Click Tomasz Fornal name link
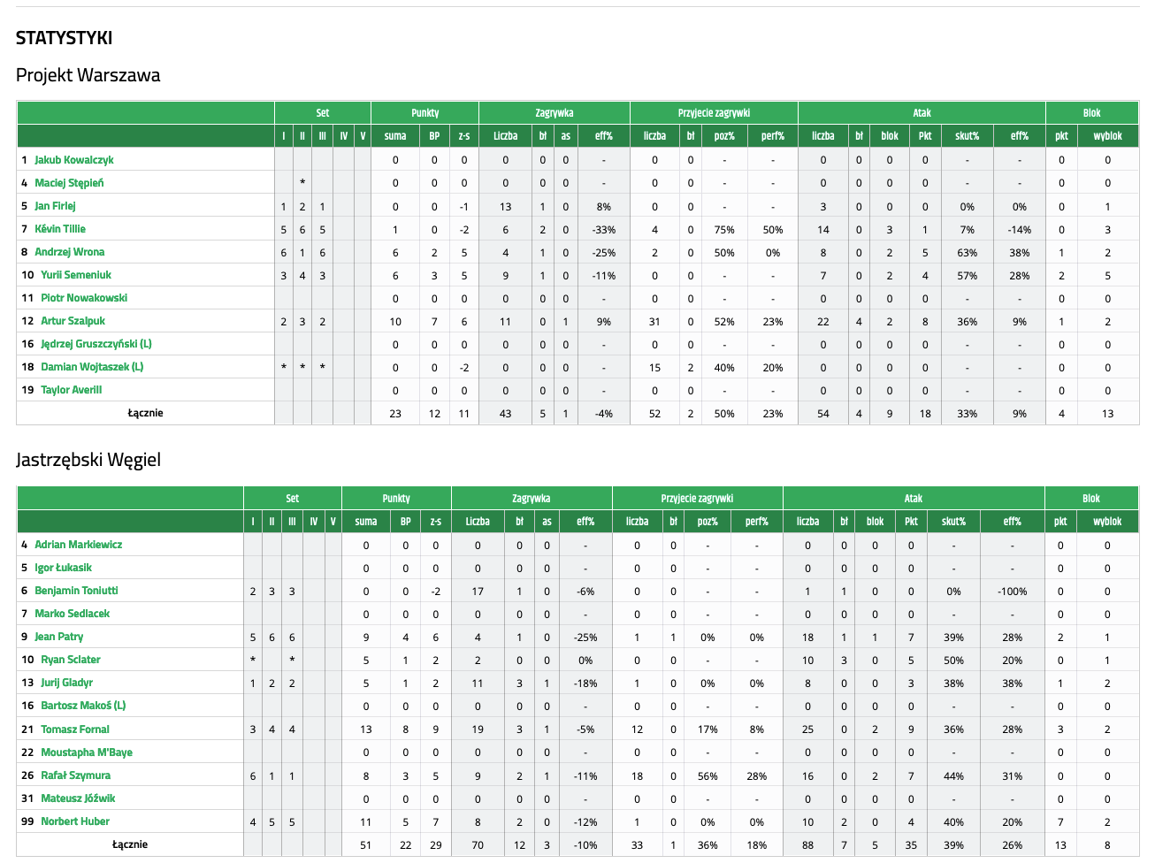 [x=75, y=729]
